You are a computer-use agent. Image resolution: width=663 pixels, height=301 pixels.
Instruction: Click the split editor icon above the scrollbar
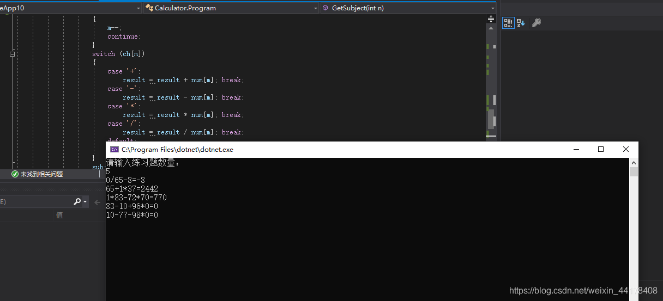click(491, 19)
